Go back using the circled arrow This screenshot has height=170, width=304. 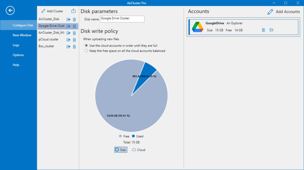pos(10,10)
